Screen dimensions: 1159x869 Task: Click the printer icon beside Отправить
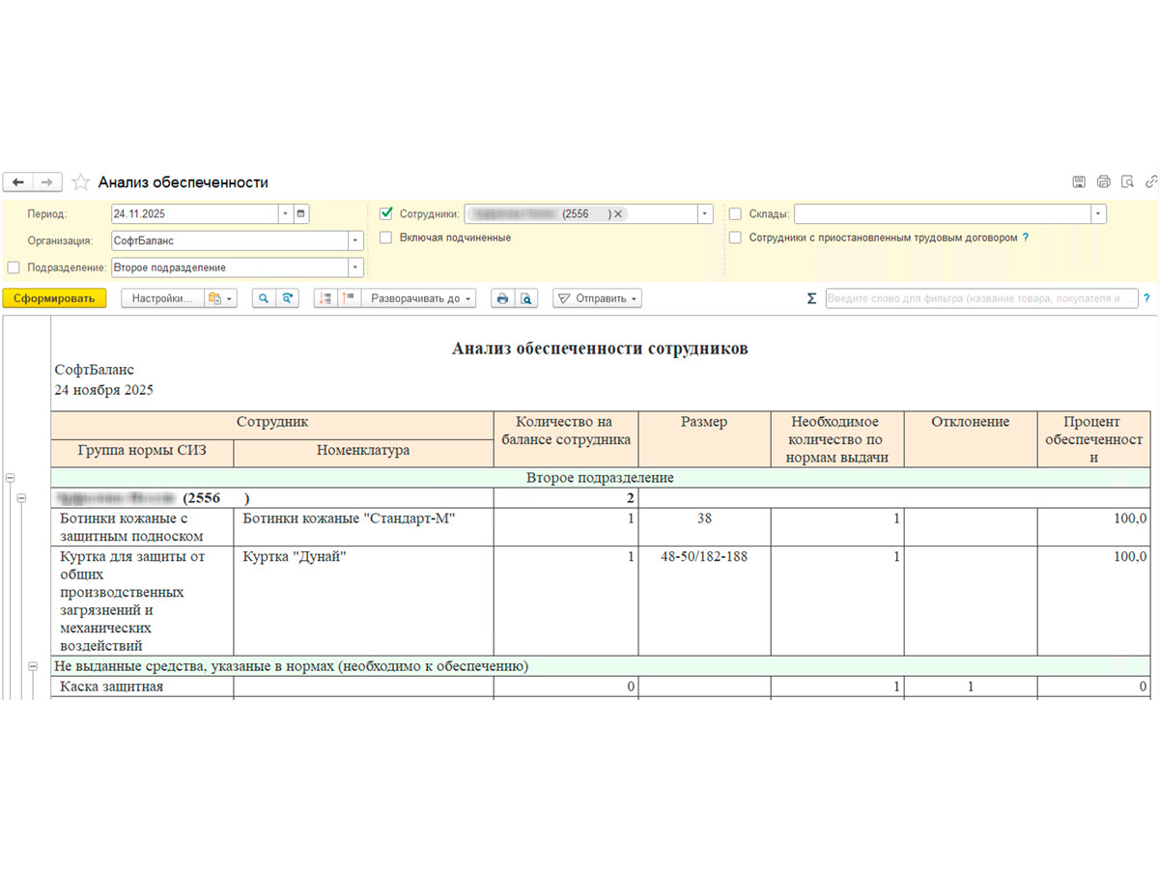click(502, 299)
